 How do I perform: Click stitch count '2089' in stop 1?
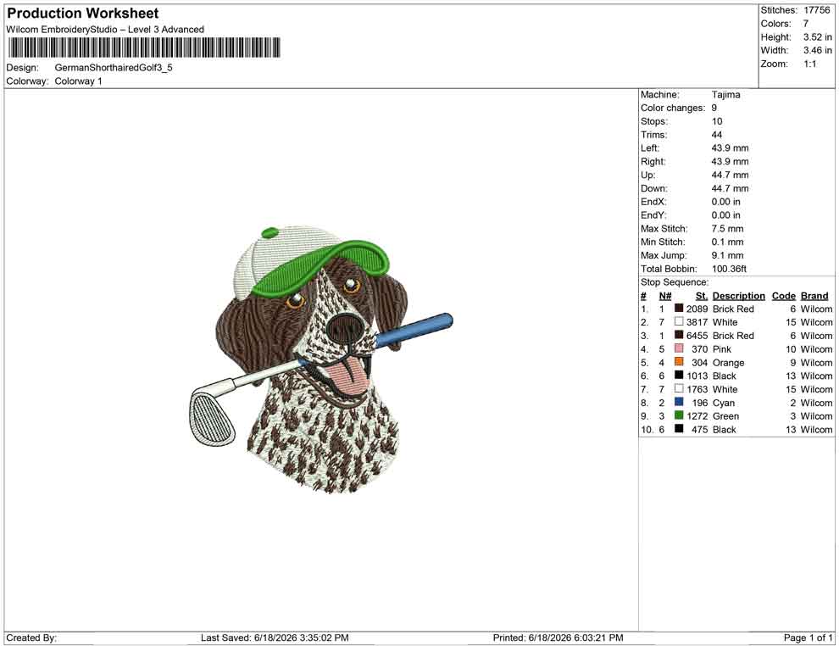point(697,309)
